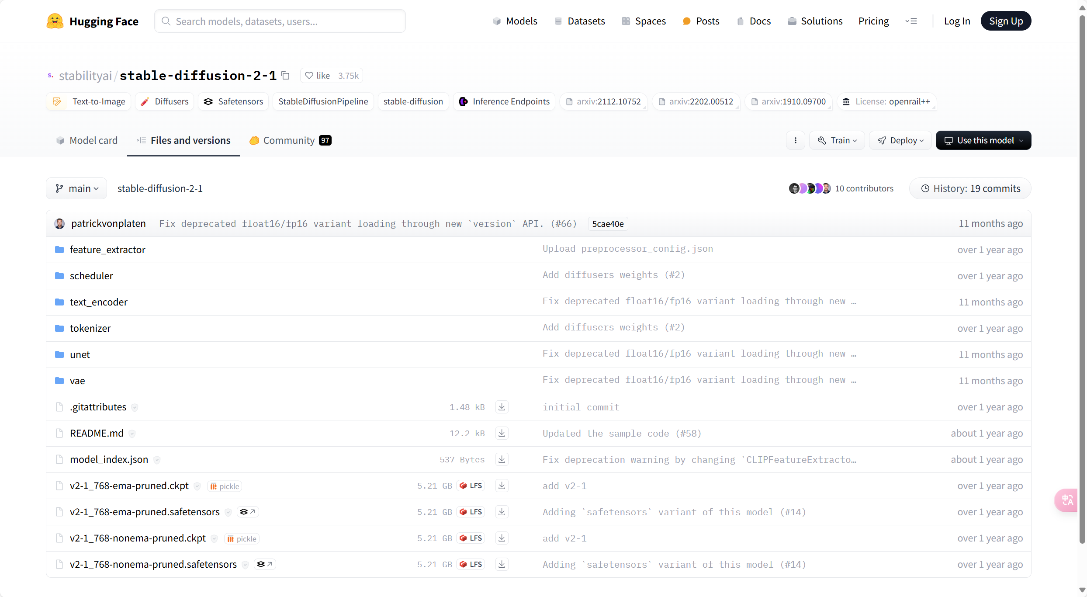This screenshot has width=1087, height=597.
Task: Open the Train dropdown
Action: [837, 140]
